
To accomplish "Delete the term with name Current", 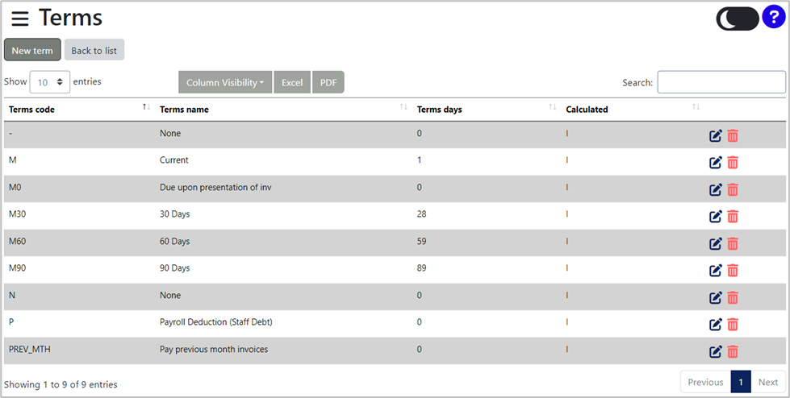I will coord(733,163).
